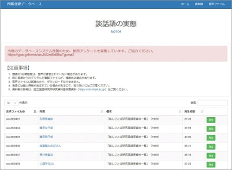The height and width of the screenshot is (170, 232).
Task: Open the 内容 link in row wa-d000405
Action: pyautogui.click(x=46, y=137)
